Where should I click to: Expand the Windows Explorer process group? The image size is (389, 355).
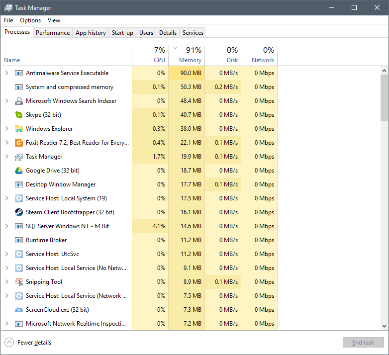[x=7, y=129]
